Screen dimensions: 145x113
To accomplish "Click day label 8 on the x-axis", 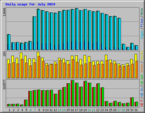I will (x=39, y=110).
